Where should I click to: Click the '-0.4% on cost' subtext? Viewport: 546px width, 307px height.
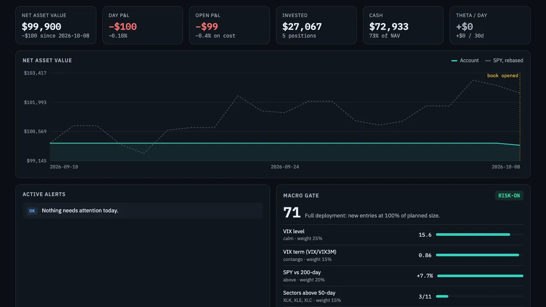coord(215,36)
